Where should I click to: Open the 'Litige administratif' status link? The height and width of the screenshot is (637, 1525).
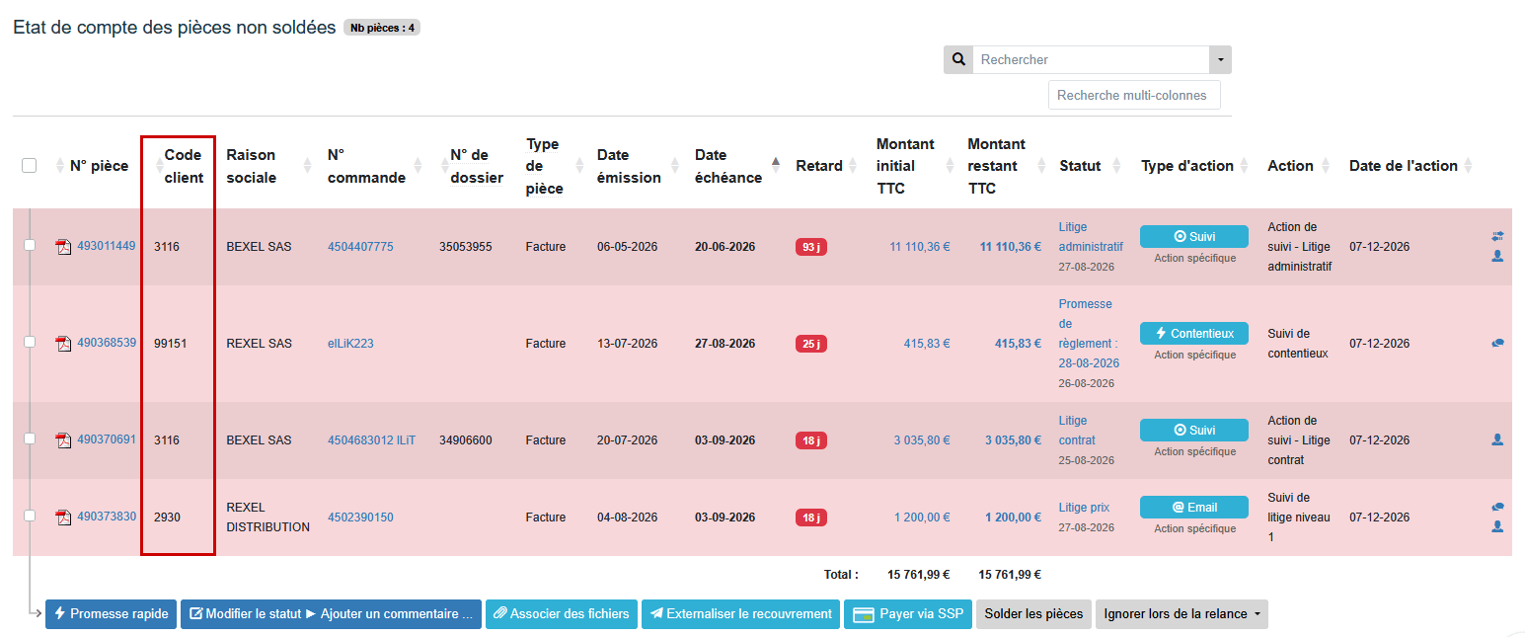[1091, 237]
